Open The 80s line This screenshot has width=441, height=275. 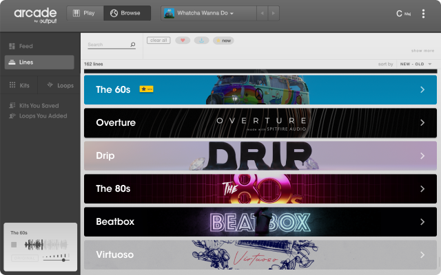coord(260,189)
